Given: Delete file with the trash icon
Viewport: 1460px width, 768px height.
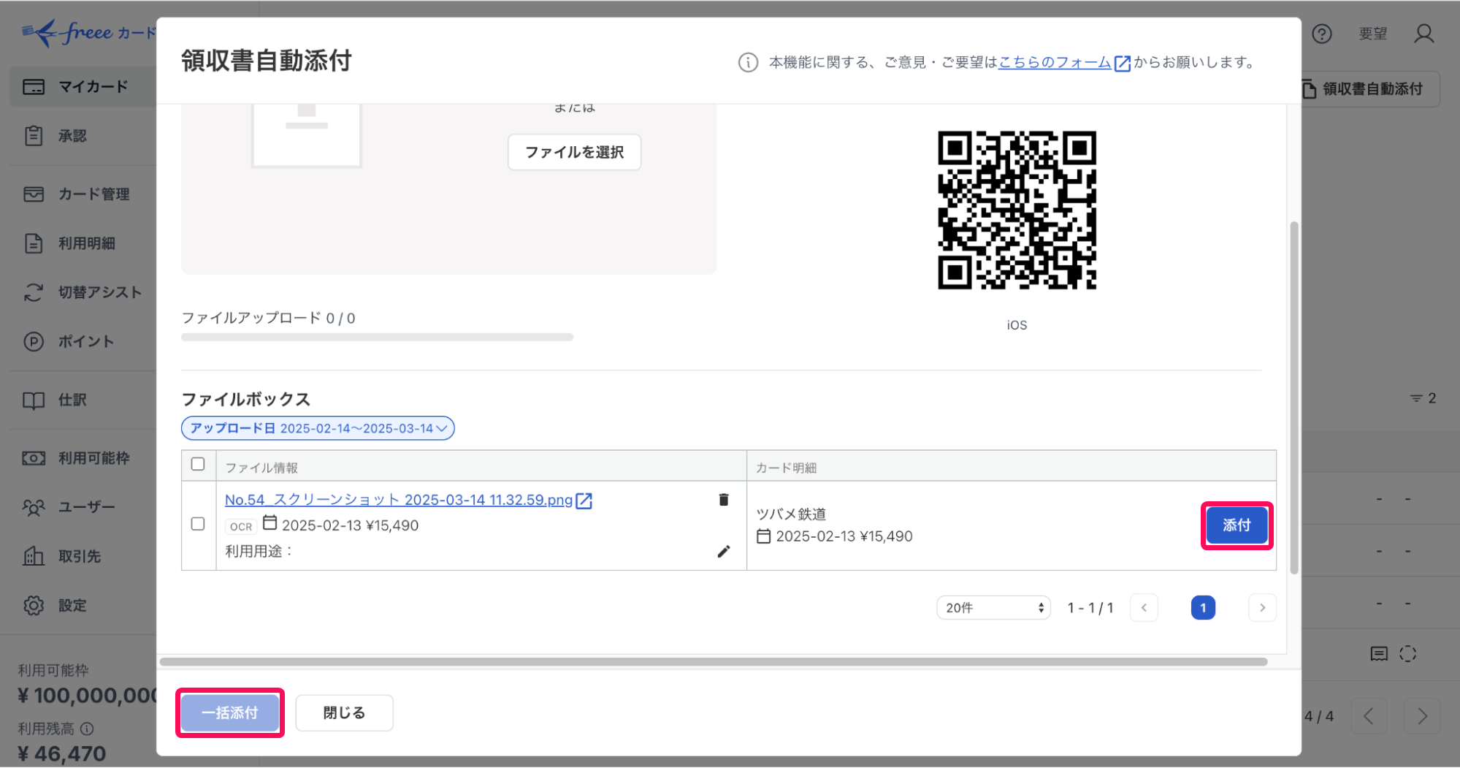Looking at the screenshot, I should tap(724, 500).
